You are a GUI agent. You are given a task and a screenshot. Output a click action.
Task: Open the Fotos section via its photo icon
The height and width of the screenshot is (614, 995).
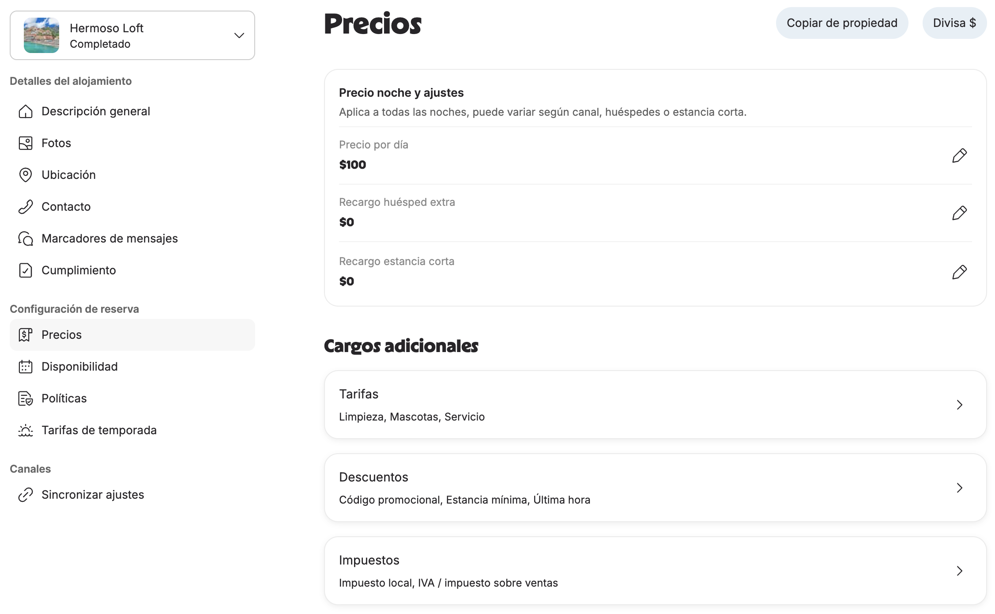pos(26,143)
